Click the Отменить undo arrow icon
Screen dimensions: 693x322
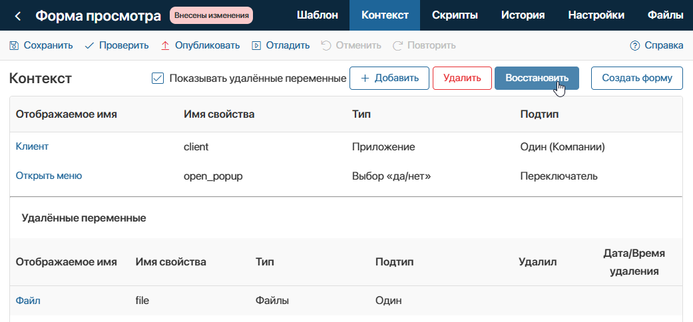click(326, 45)
